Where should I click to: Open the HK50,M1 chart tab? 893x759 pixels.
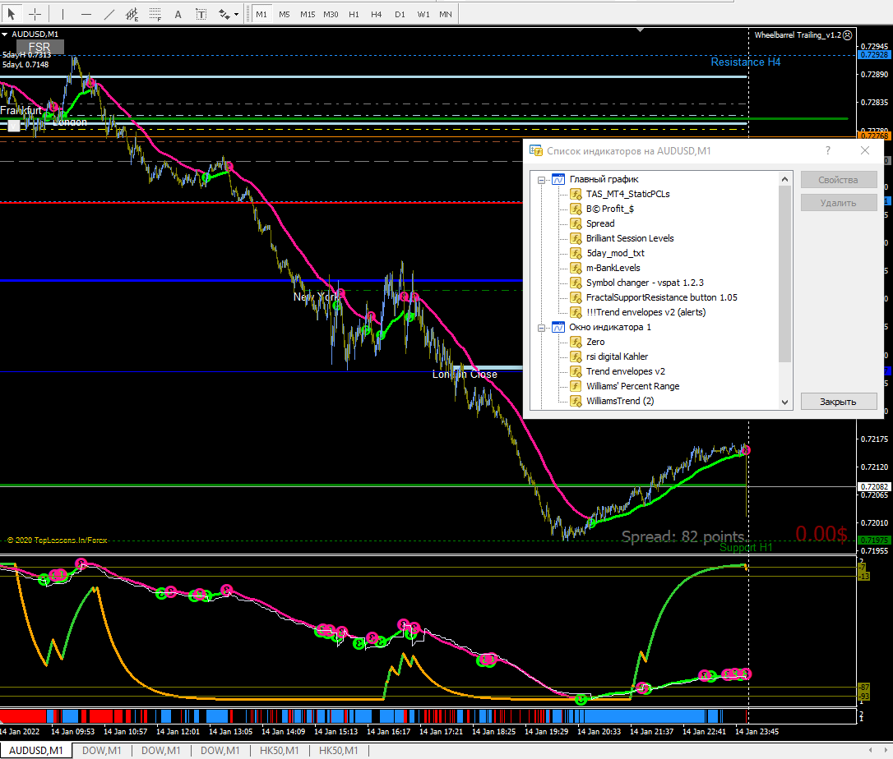tap(279, 751)
